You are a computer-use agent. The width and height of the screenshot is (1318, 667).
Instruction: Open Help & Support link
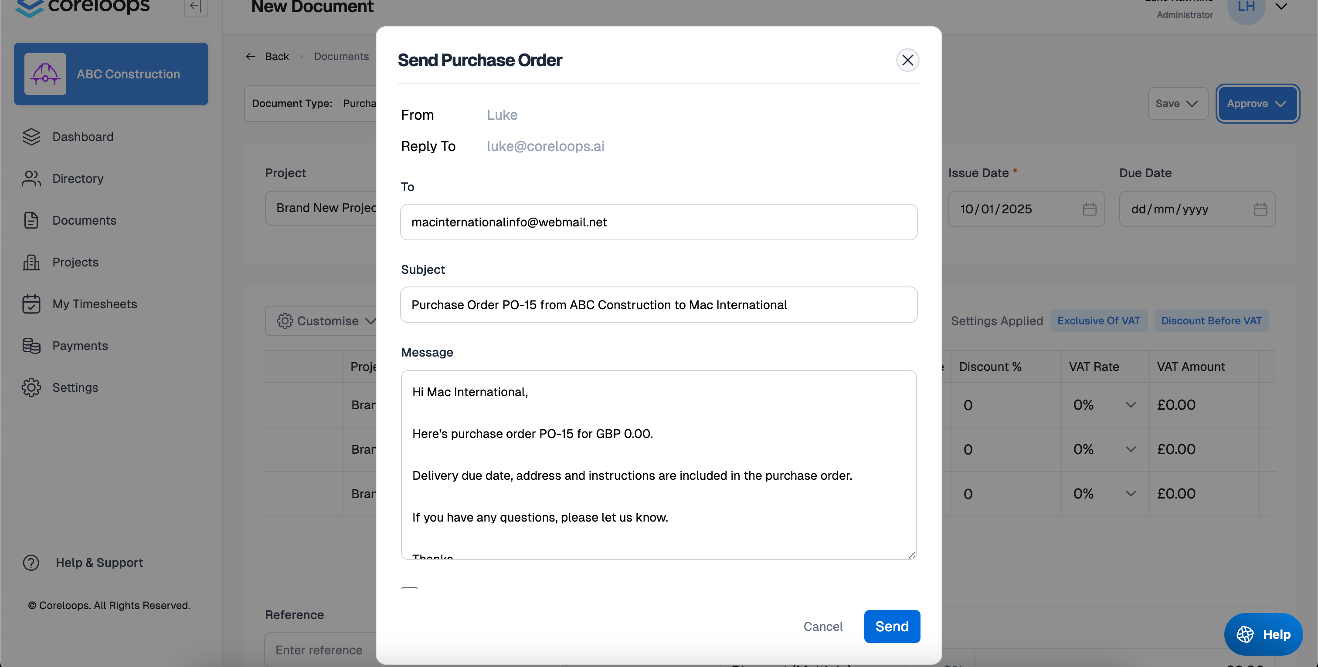(99, 563)
